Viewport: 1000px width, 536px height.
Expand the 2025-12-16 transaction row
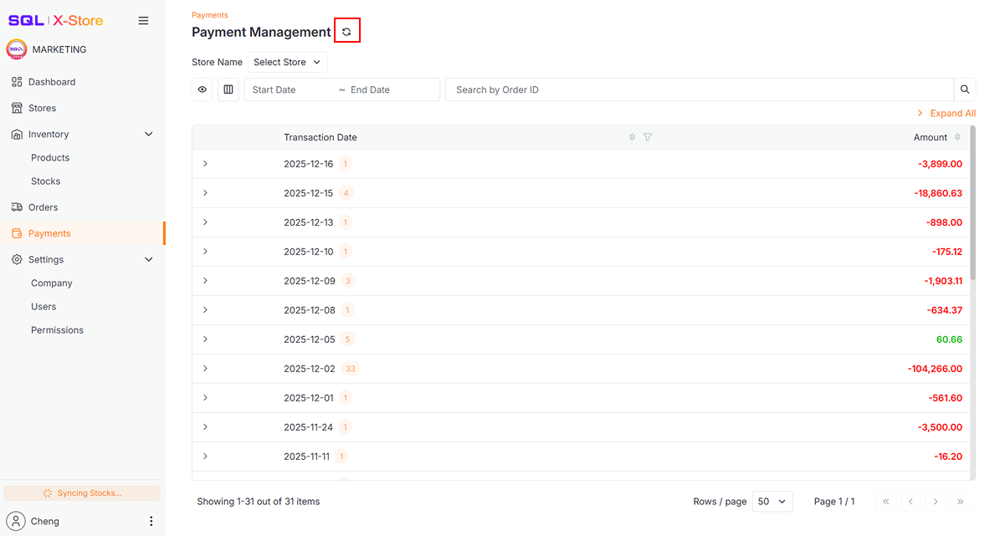(205, 164)
